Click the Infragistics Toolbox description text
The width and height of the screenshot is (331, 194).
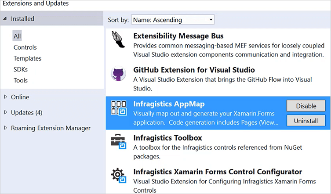218,152
